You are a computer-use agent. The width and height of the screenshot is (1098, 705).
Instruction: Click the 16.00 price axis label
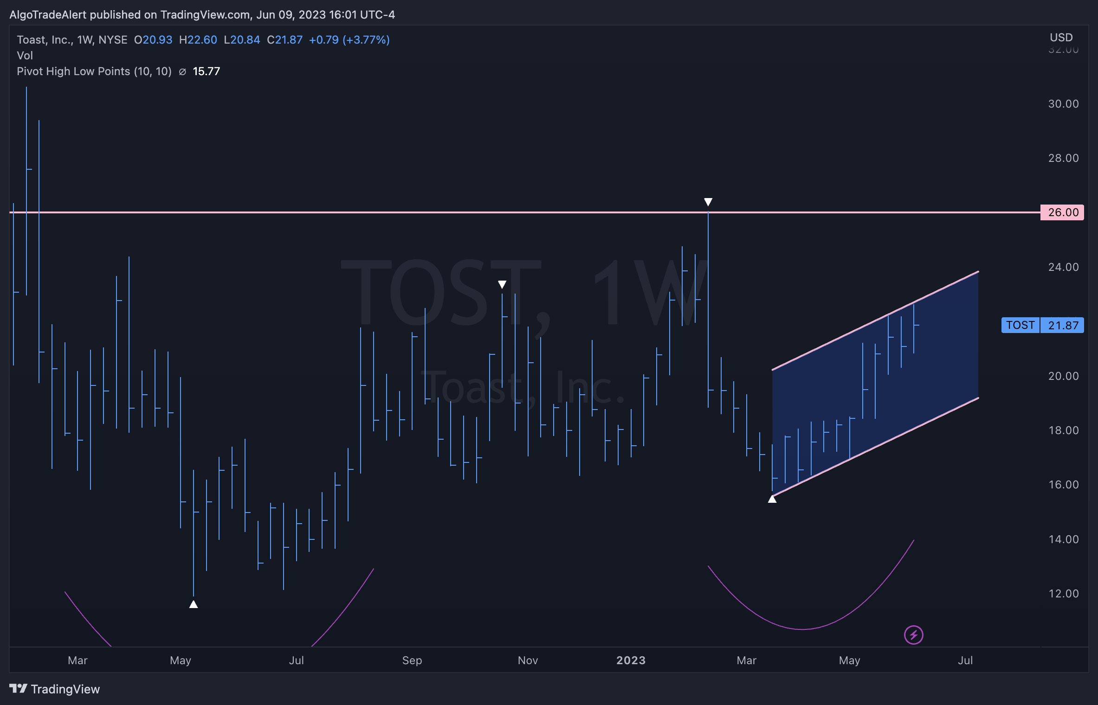tap(1063, 485)
